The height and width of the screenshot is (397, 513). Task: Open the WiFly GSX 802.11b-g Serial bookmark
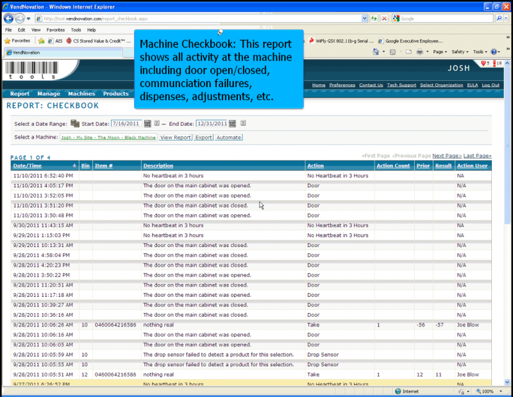pyautogui.click(x=341, y=41)
